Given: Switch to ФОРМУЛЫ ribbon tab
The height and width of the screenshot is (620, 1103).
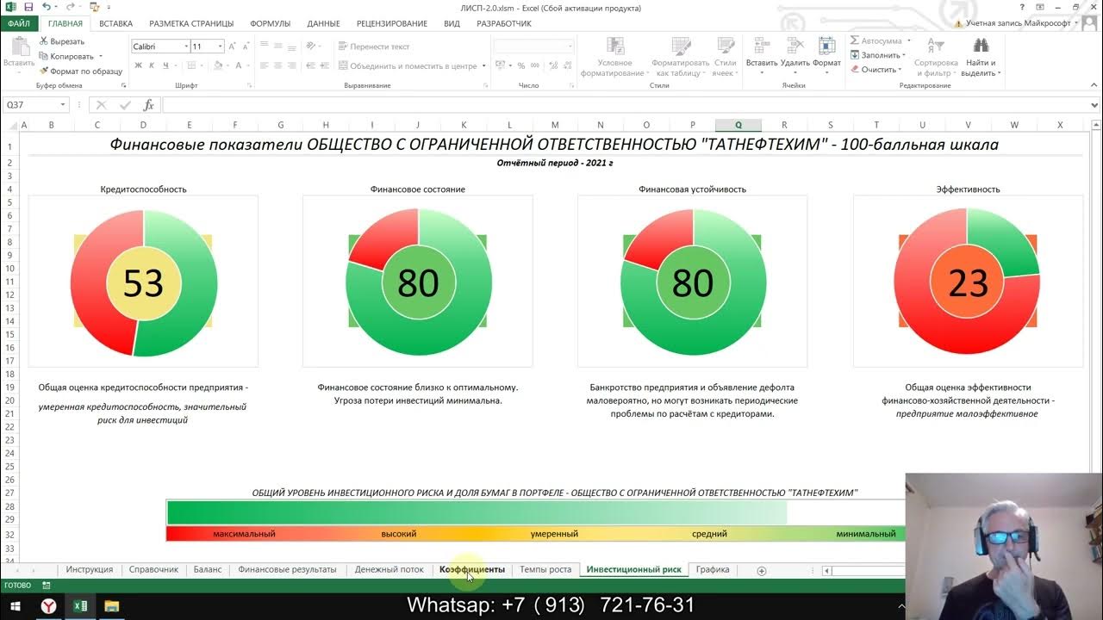Looking at the screenshot, I should 270,23.
